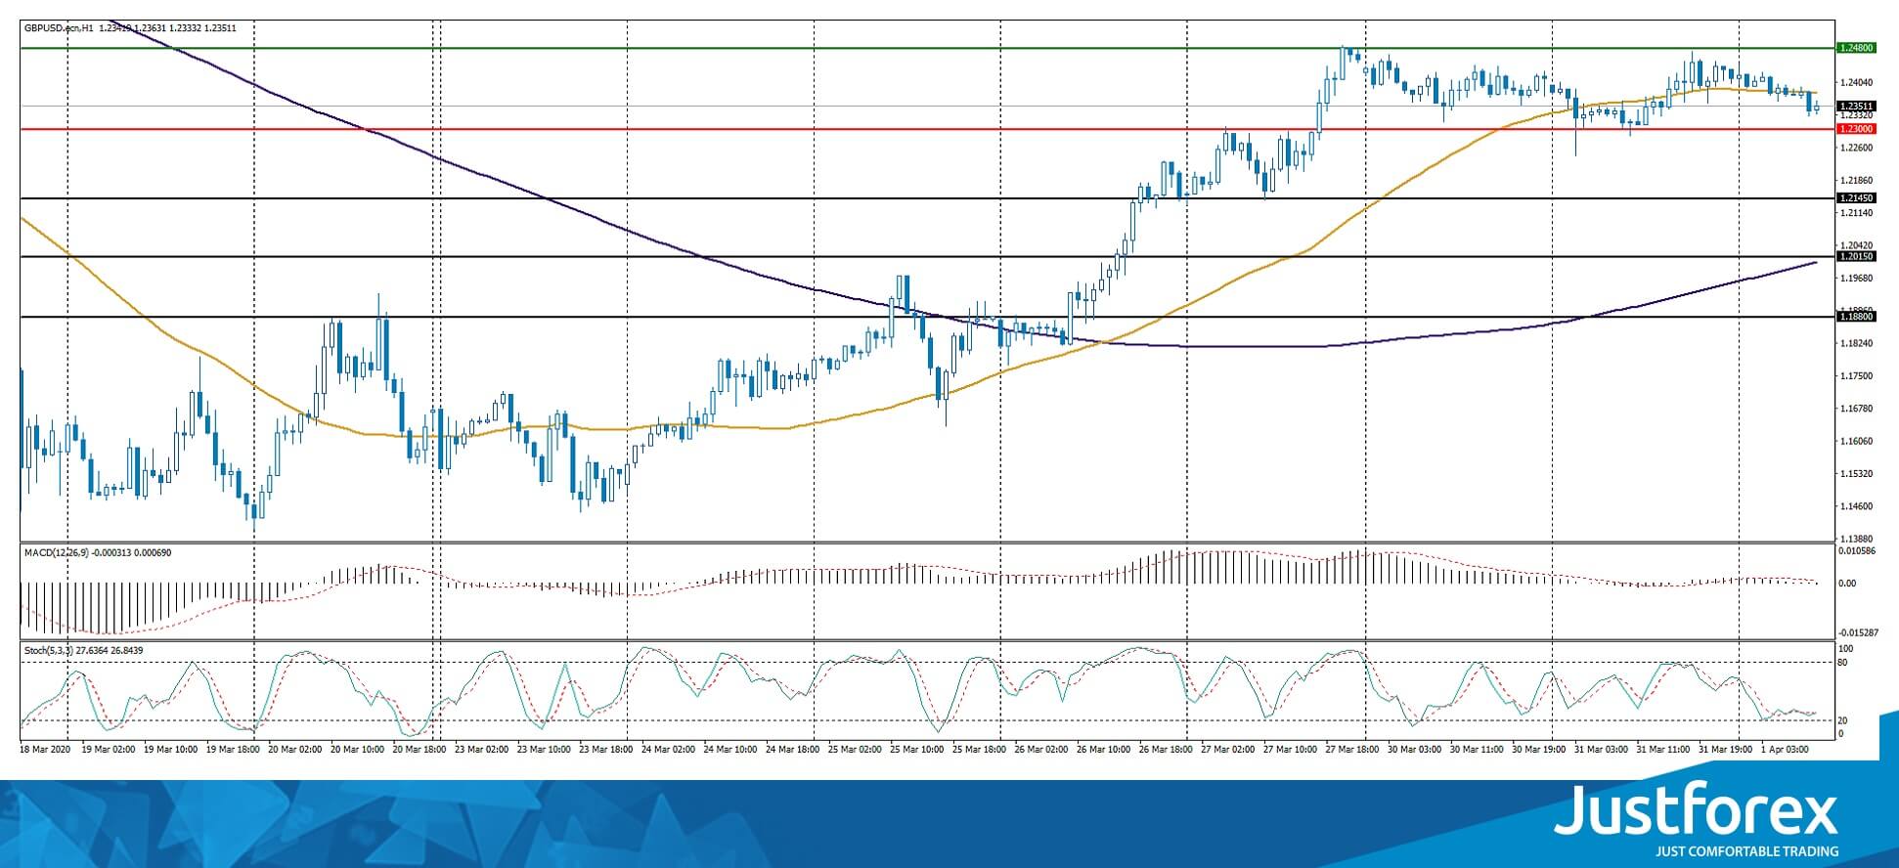Click the 20 Mar 02:00 time label
This screenshot has width=1899, height=868.
point(295,750)
